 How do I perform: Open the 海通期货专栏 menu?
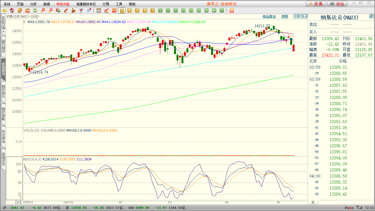pos(86,4)
